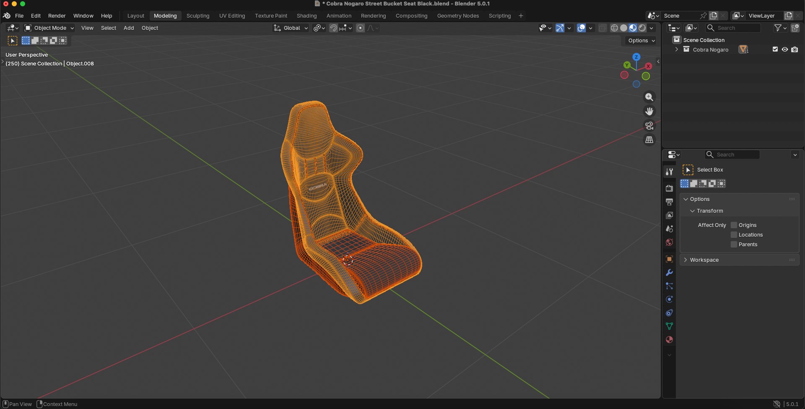Click the Zoom magnifier gizmo in viewport
Viewport: 805px width, 409px height.
point(649,97)
